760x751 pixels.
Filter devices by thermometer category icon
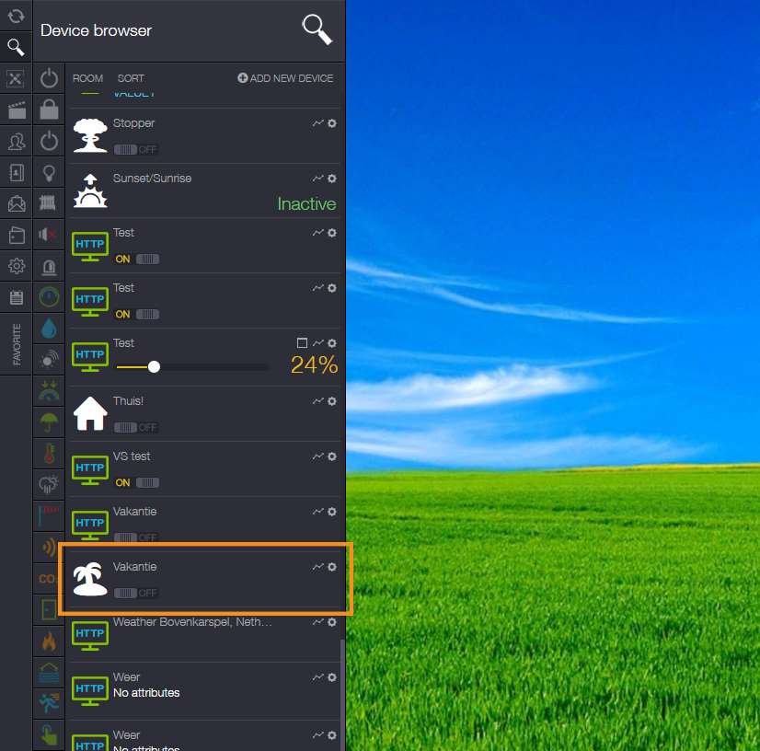pyautogui.click(x=49, y=454)
